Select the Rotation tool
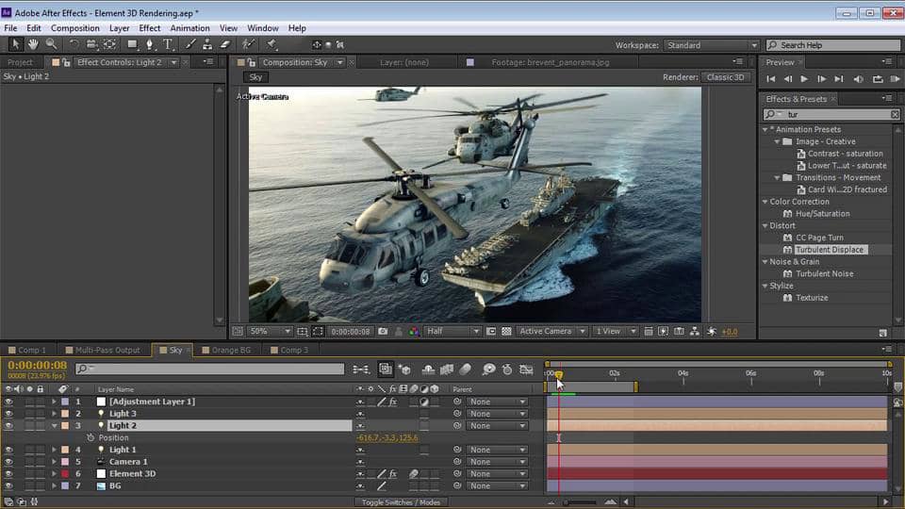This screenshot has width=905, height=509. [74, 44]
